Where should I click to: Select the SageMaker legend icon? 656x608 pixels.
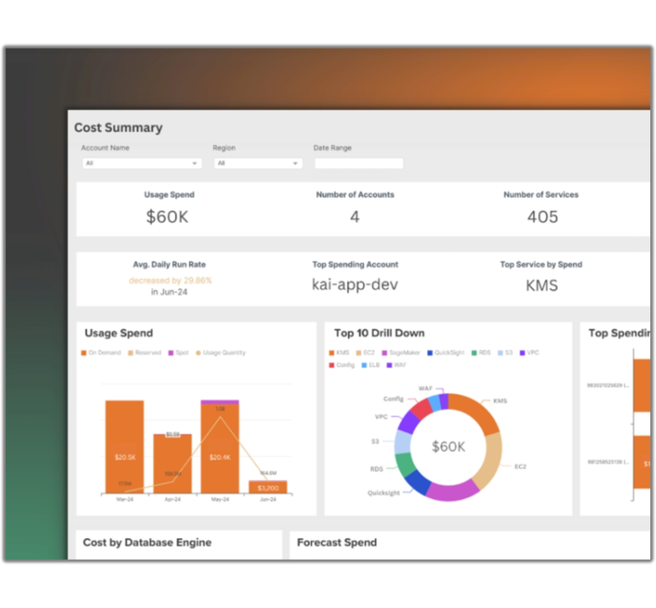click(383, 351)
